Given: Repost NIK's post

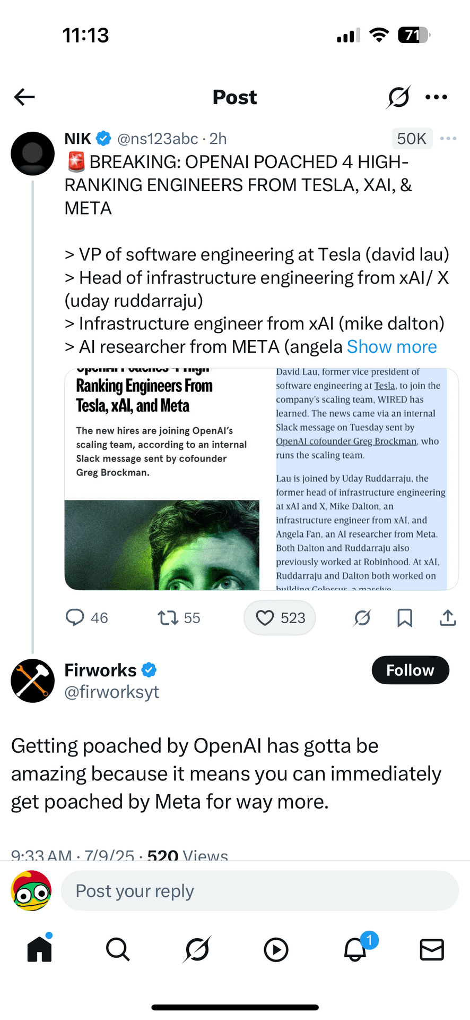Looking at the screenshot, I should point(168,617).
